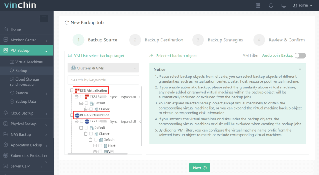
Task: Click the Server CDP icon
Action: [6, 166]
